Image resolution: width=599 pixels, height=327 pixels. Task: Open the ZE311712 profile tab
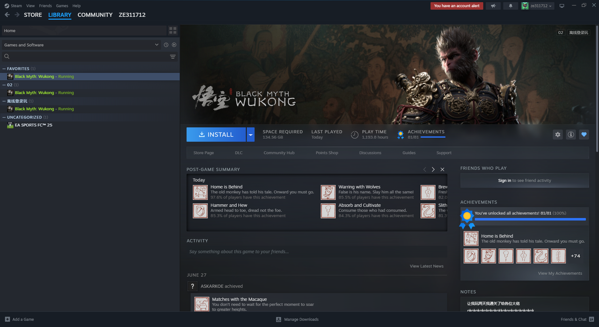click(132, 15)
